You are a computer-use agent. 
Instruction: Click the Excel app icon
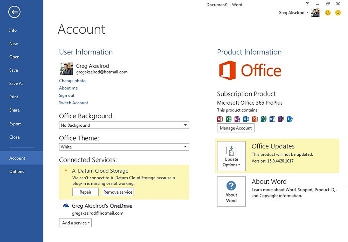[x=228, y=119]
